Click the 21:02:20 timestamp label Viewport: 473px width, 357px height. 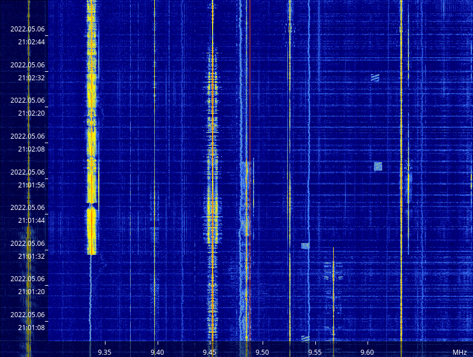click(31, 113)
